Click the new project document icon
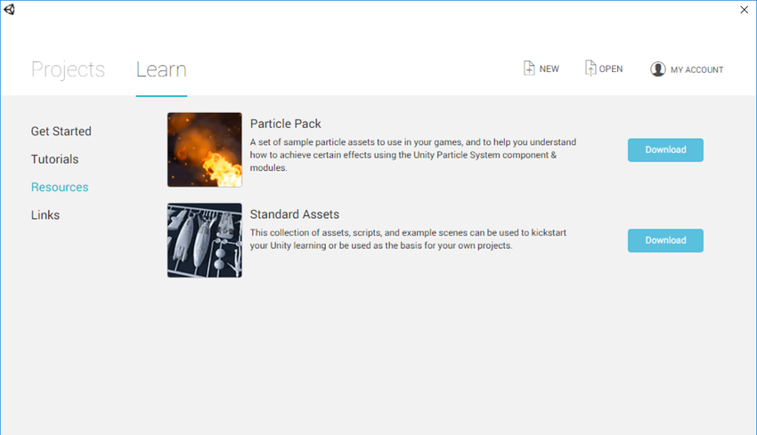This screenshot has height=435, width=757. pos(529,68)
